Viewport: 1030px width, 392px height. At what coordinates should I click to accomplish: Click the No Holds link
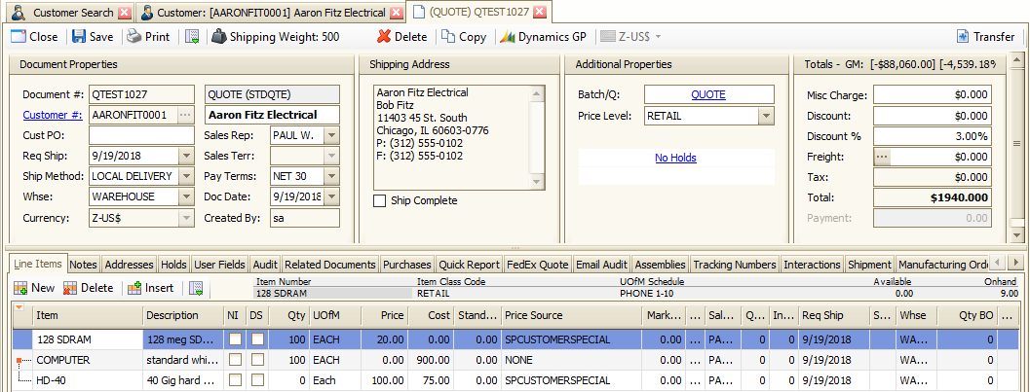[674, 158]
